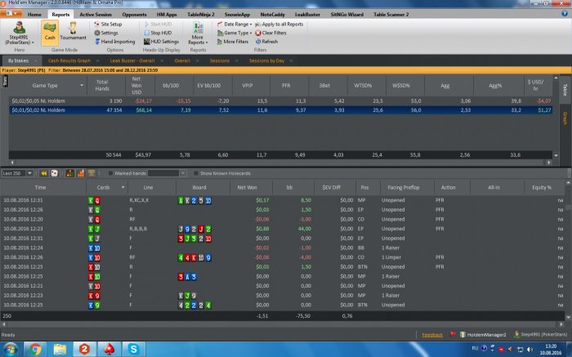Toggle Marked hands checkbox

(110, 173)
